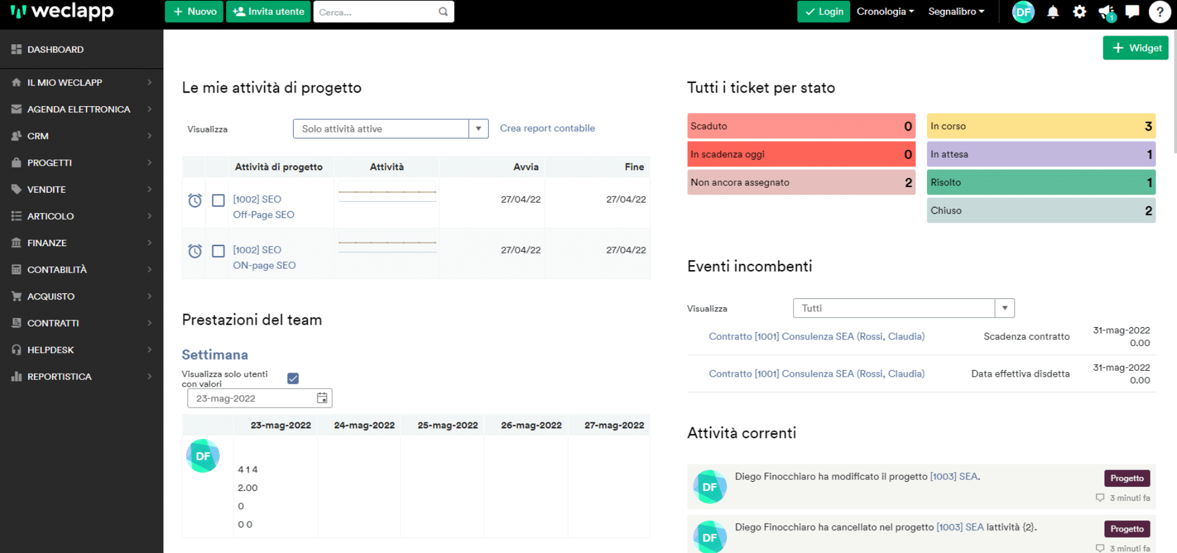Click CRM people icon
Viewport: 1177px width, 553px height.
17,136
